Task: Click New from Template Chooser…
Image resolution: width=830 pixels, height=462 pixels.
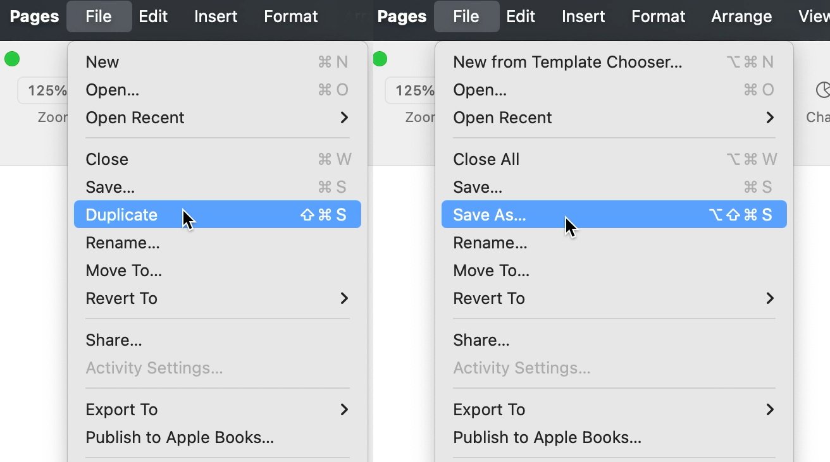Action: pos(614,62)
